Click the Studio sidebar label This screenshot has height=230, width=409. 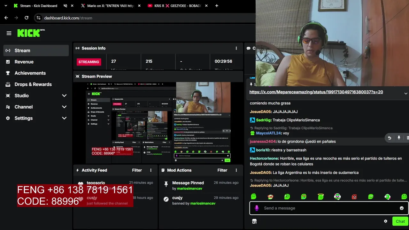(21, 96)
